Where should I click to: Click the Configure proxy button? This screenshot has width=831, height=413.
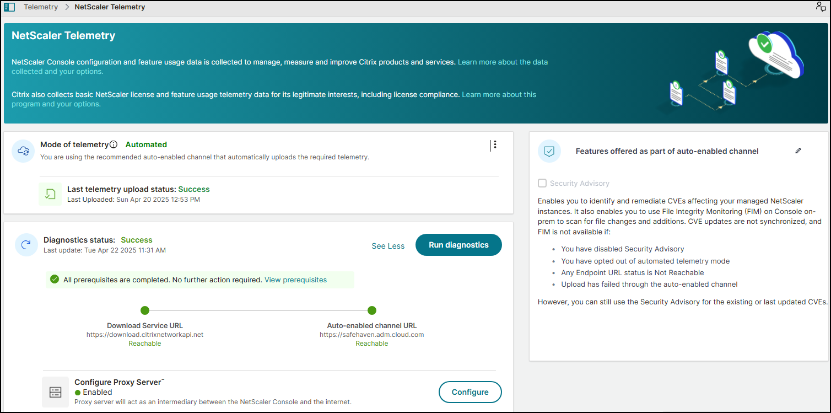[x=470, y=392]
